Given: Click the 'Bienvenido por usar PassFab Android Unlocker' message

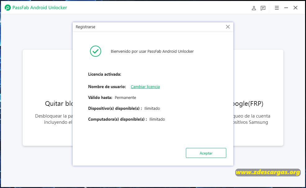Looking at the screenshot, I should [152, 51].
